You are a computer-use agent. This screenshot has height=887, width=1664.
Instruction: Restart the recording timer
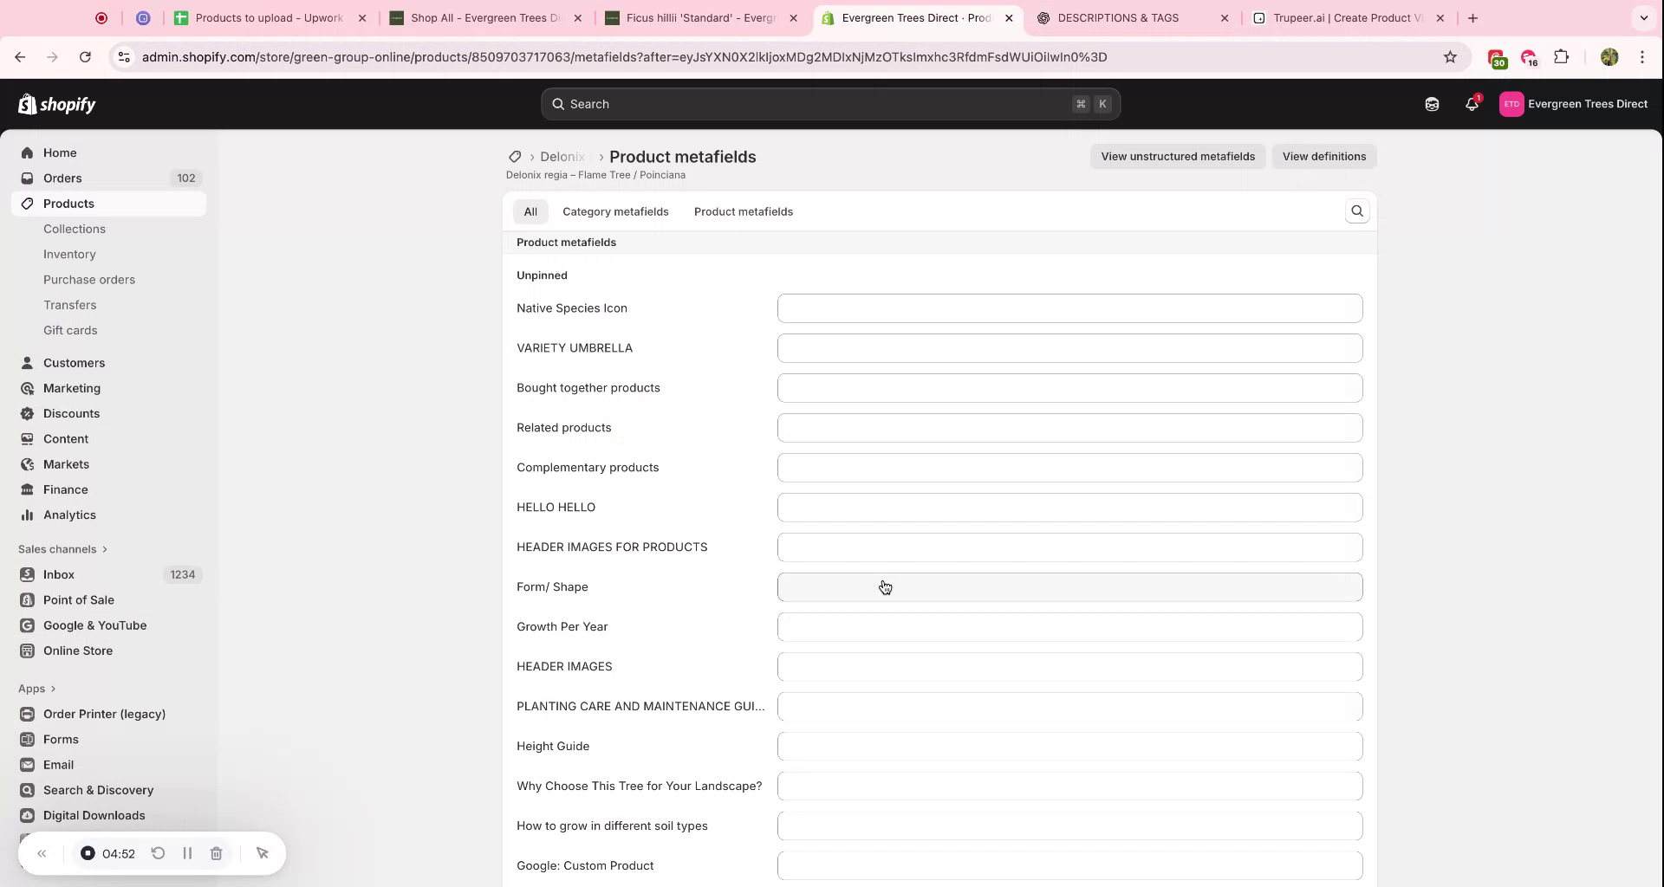point(159,853)
